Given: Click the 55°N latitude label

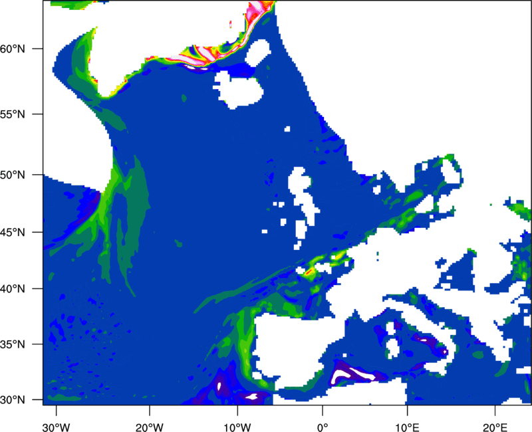Looking at the screenshot, I should click(x=13, y=114).
